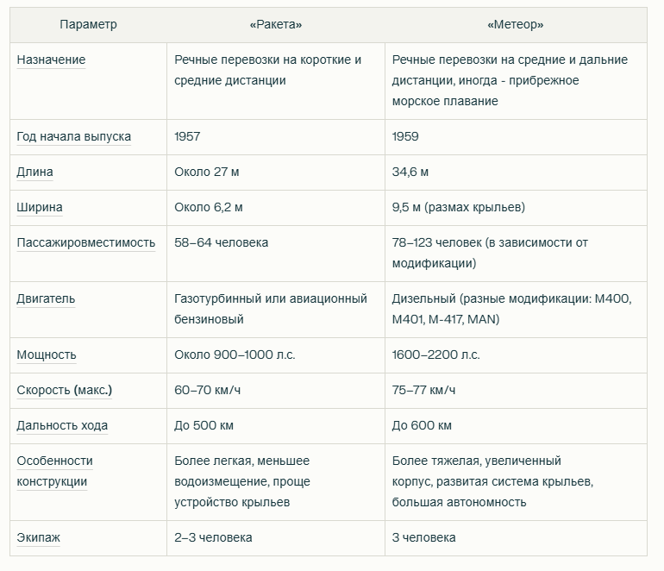Click the «Длина» underlined term
The image size is (664, 571).
(34, 172)
